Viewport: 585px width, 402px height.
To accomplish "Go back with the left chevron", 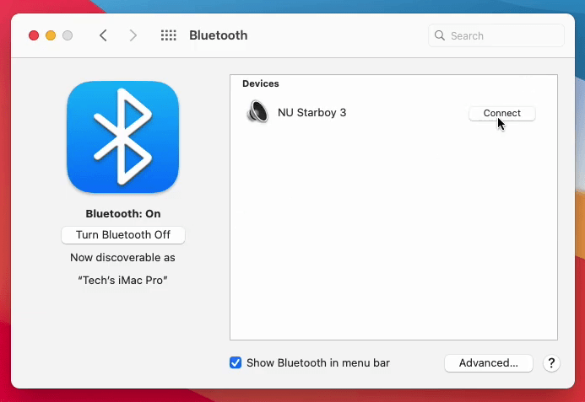I will click(x=103, y=35).
